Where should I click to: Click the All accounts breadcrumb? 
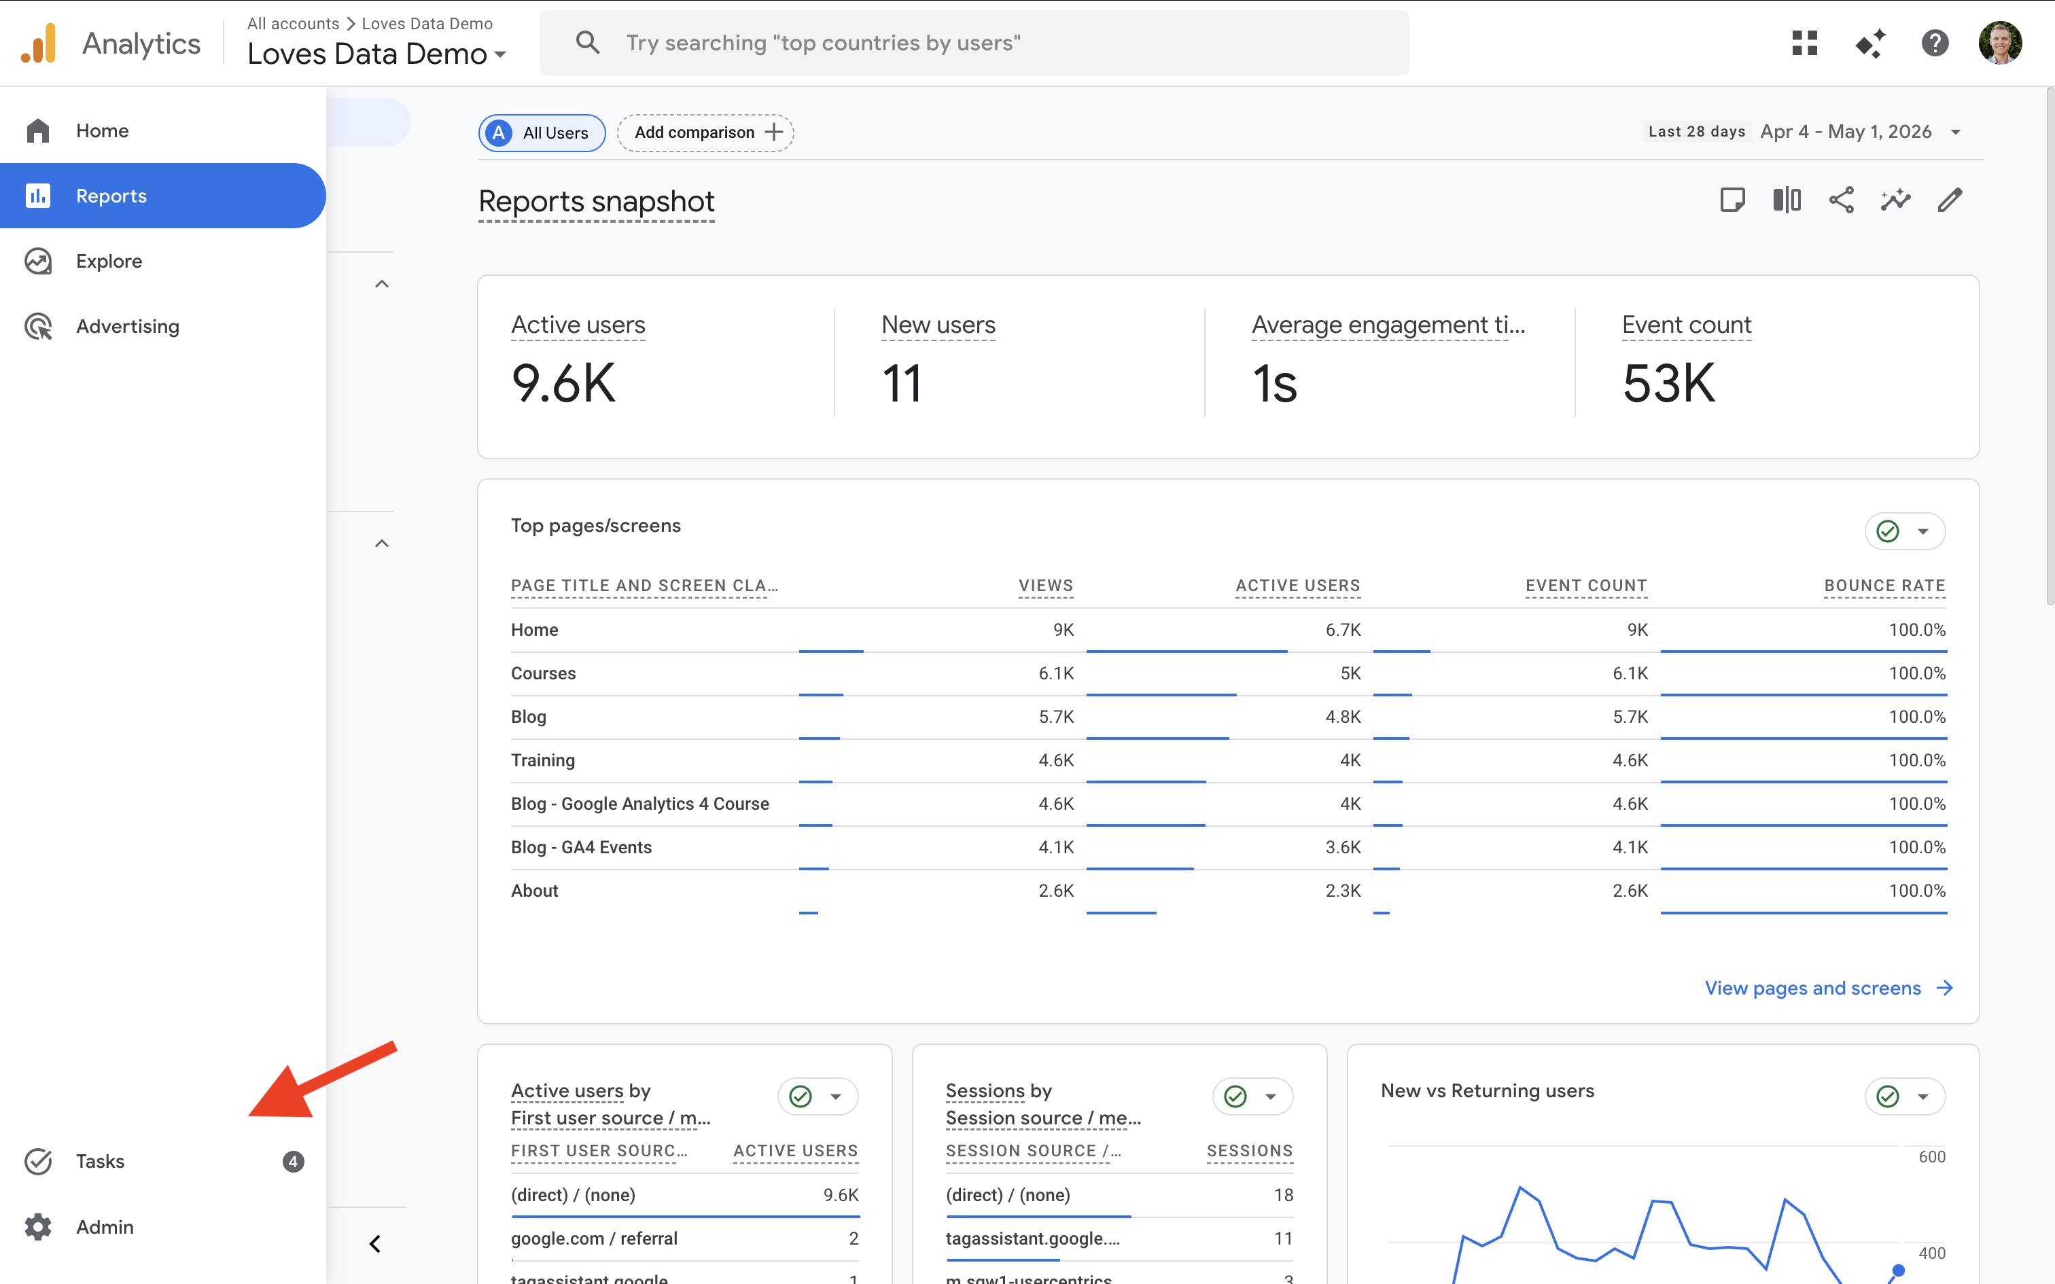point(293,24)
